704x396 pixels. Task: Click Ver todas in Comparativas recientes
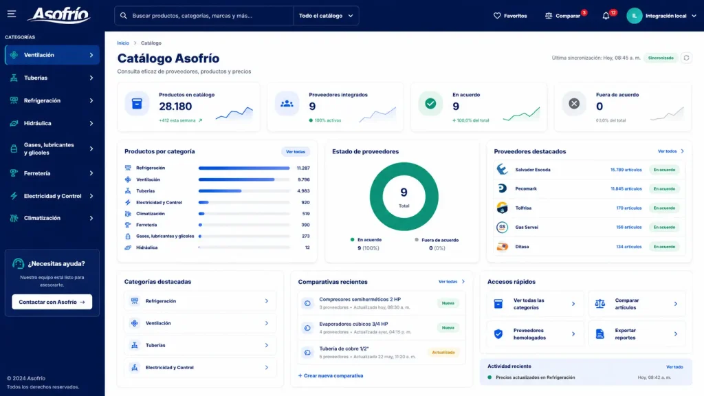[451, 281]
